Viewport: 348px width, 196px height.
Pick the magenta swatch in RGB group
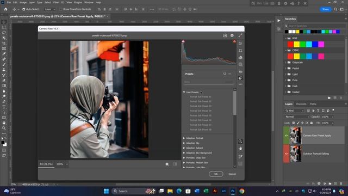click(321, 44)
